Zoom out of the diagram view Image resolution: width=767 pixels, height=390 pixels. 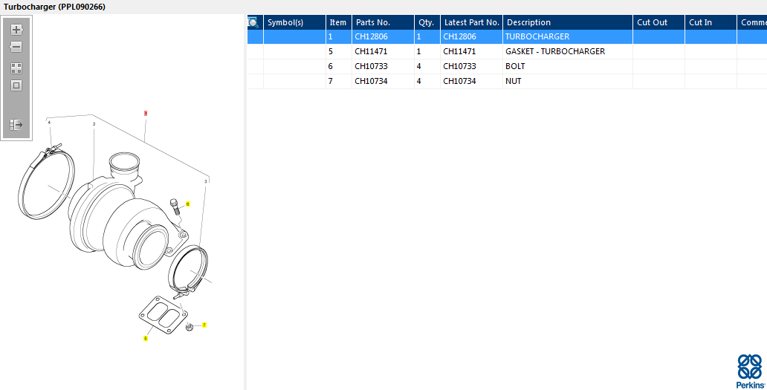click(16, 47)
